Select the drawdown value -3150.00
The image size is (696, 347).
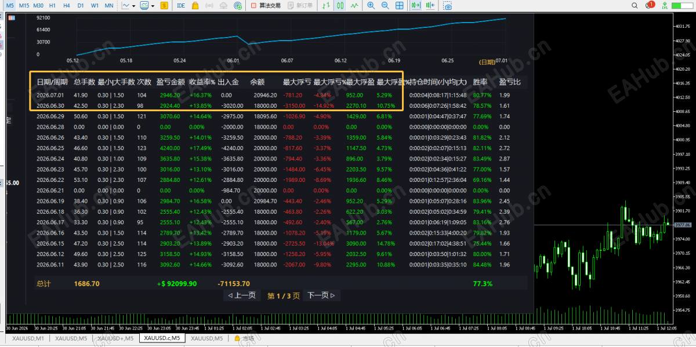pyautogui.click(x=293, y=105)
